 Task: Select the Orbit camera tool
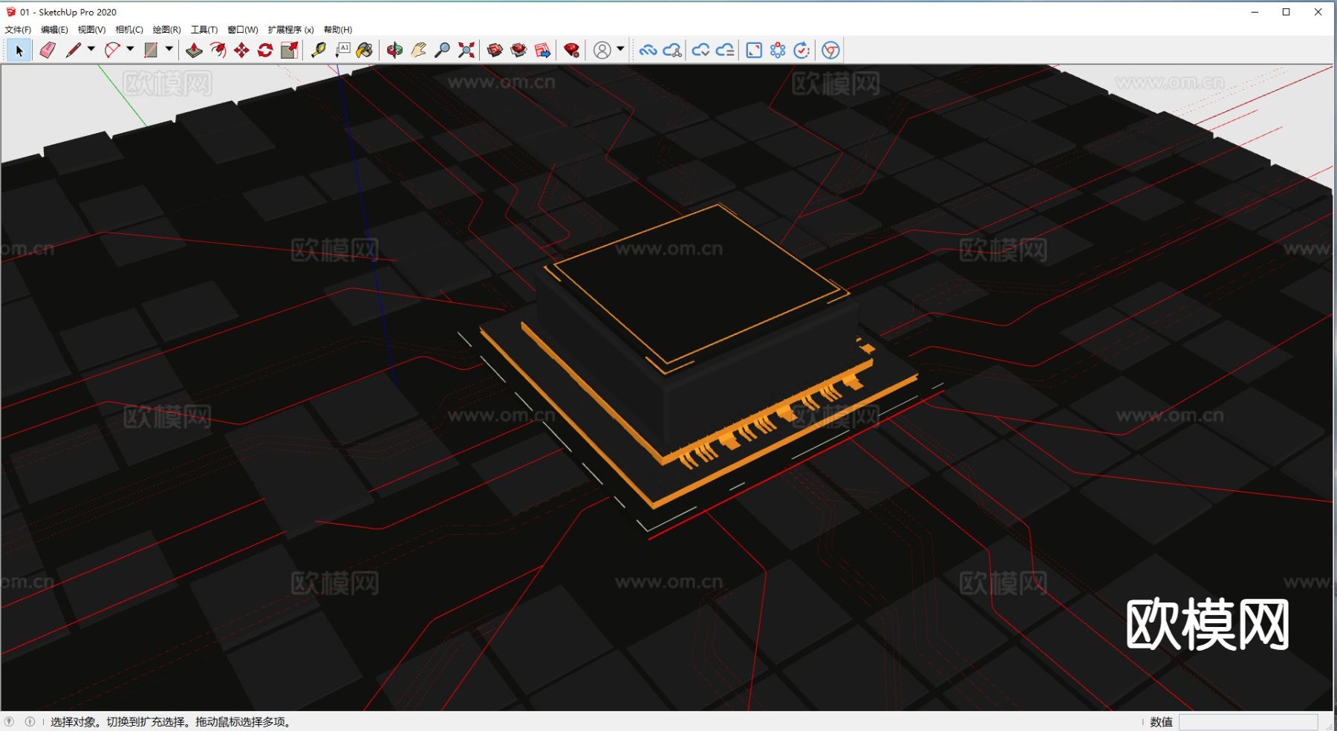pos(394,50)
